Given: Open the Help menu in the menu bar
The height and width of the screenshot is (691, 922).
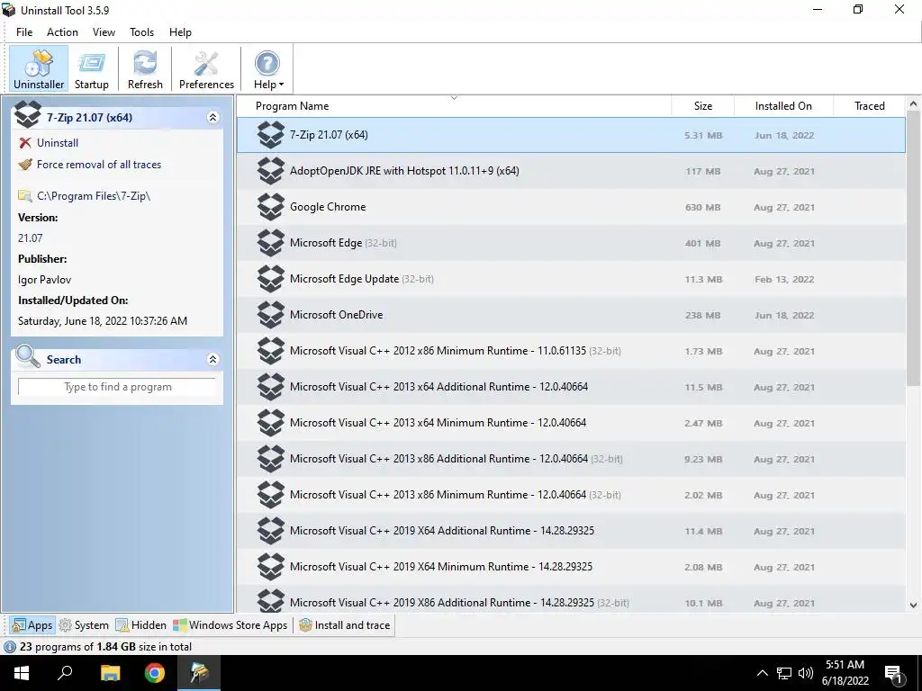Looking at the screenshot, I should point(180,32).
